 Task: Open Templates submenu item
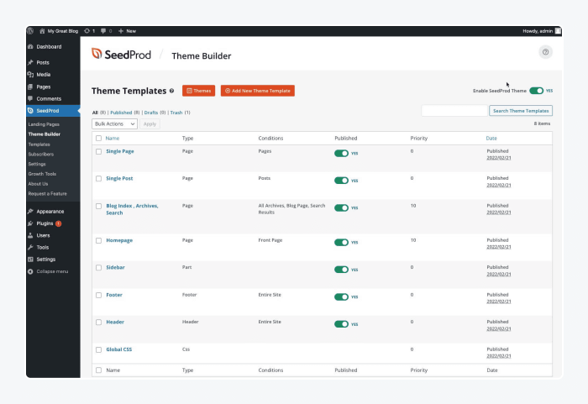click(39, 144)
